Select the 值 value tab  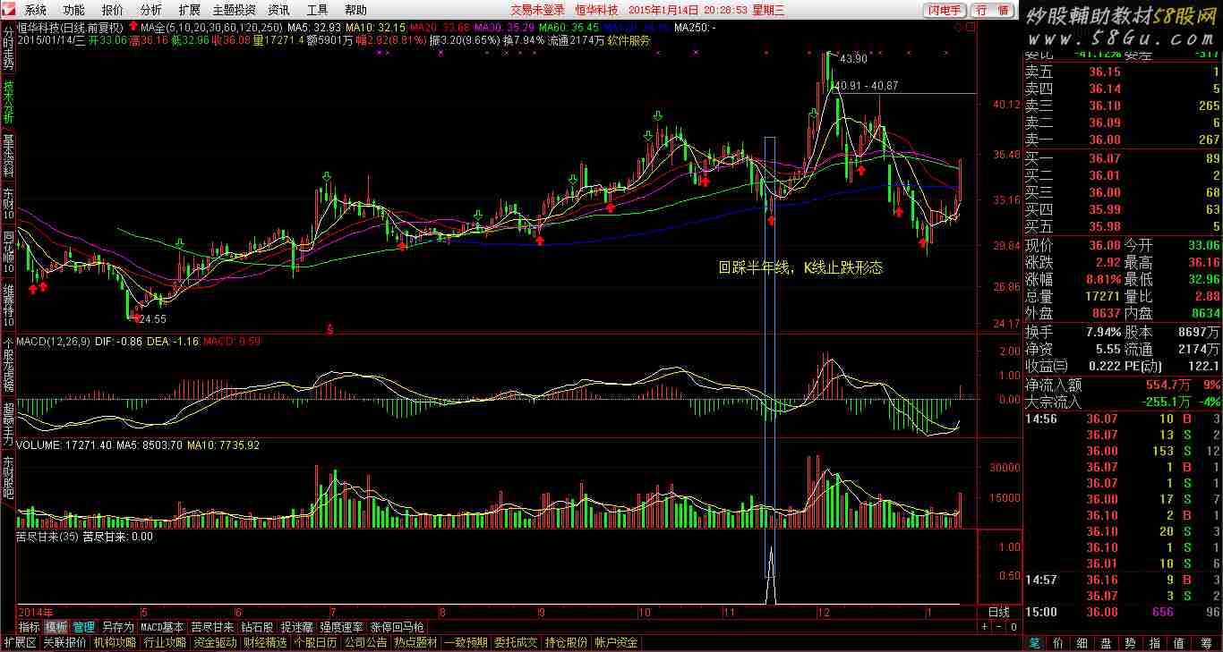click(1179, 642)
